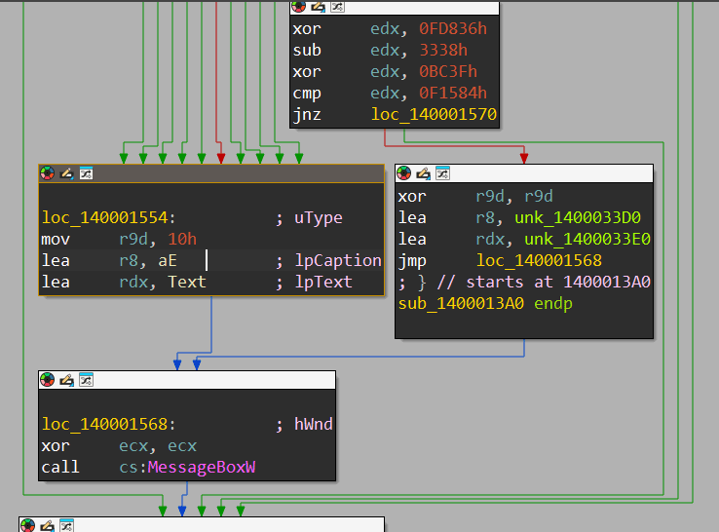Image resolution: width=719 pixels, height=532 pixels.
Task: Click the jmp loc_140001568 target
Action: point(539,260)
